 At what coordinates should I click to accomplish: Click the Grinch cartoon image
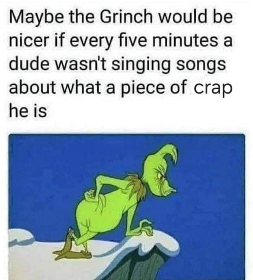tap(126, 207)
